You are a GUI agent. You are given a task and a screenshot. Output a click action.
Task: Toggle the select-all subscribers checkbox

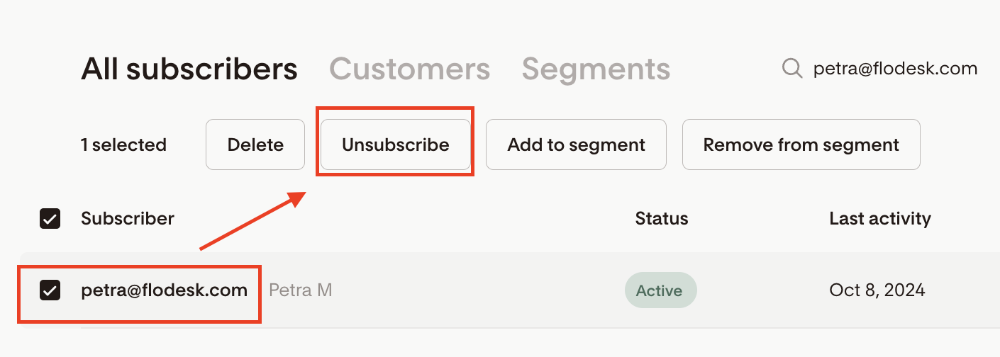pos(50,219)
